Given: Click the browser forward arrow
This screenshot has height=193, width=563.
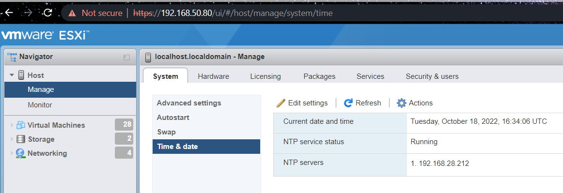Looking at the screenshot, I should [x=29, y=13].
